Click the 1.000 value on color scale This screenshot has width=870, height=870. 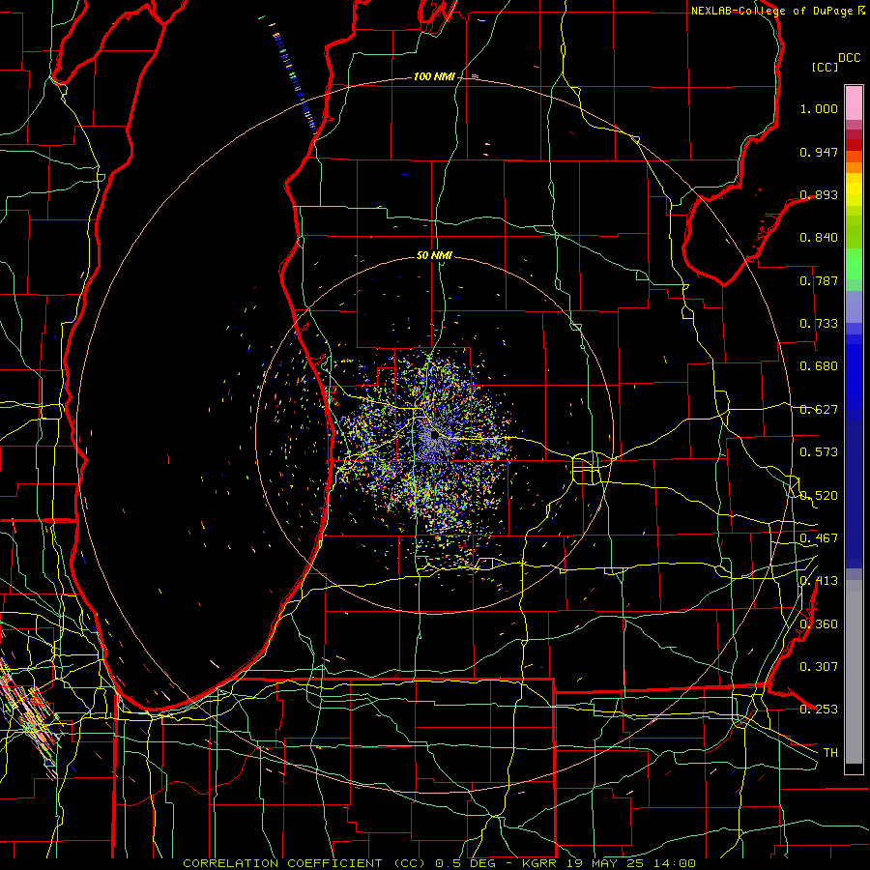click(819, 108)
